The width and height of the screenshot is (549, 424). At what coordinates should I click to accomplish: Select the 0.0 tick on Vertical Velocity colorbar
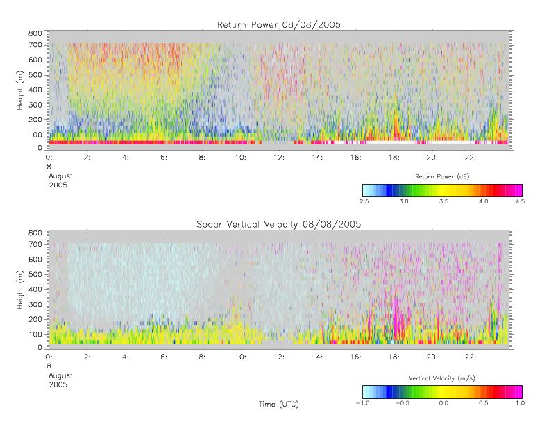[x=444, y=403]
